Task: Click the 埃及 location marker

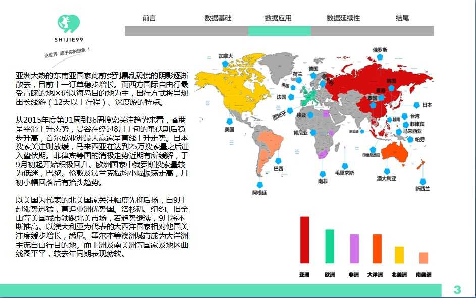Action: click(311, 115)
